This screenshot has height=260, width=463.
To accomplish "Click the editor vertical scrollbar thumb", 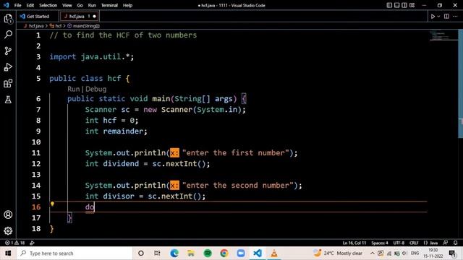I will [460, 83].
